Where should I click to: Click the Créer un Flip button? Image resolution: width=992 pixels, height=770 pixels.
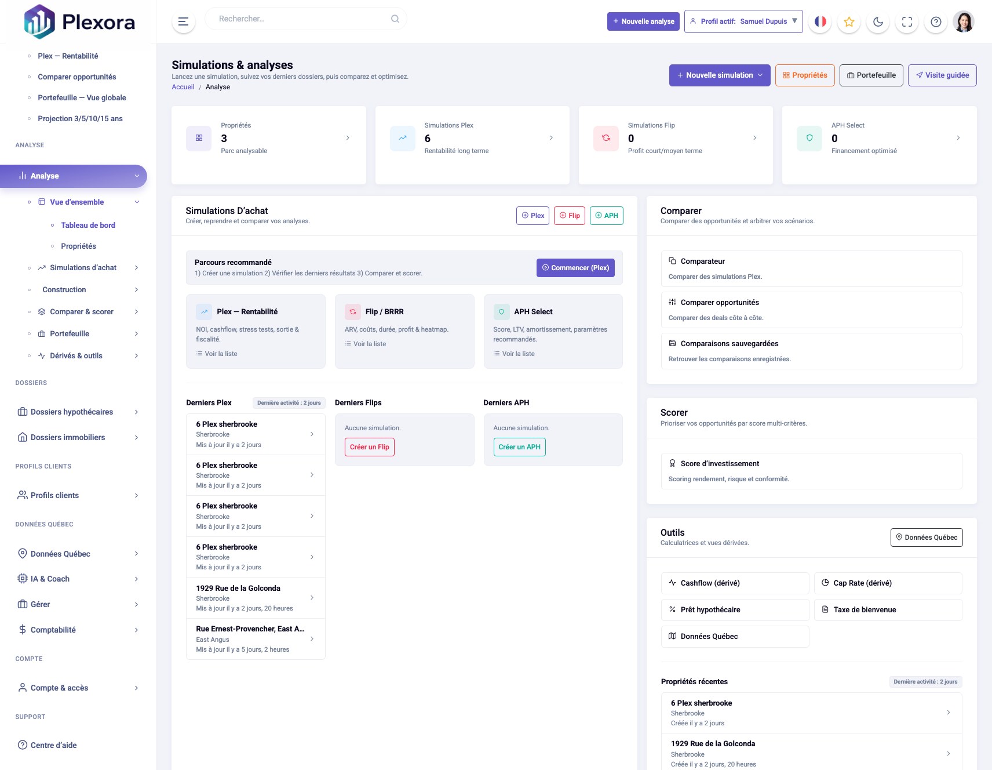369,447
